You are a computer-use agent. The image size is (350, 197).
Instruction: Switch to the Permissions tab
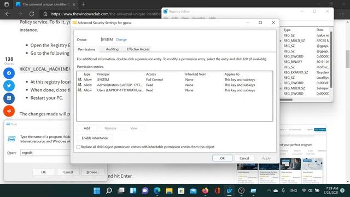click(x=86, y=49)
